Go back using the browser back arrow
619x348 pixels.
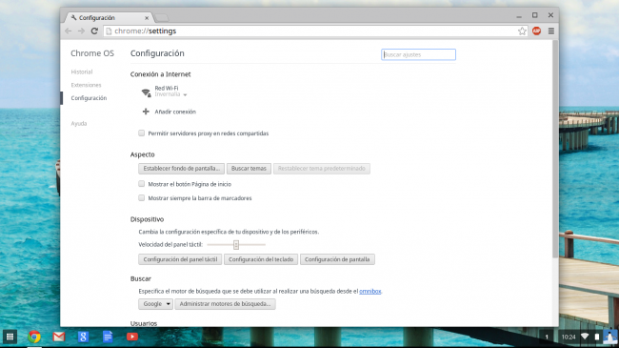tap(69, 31)
